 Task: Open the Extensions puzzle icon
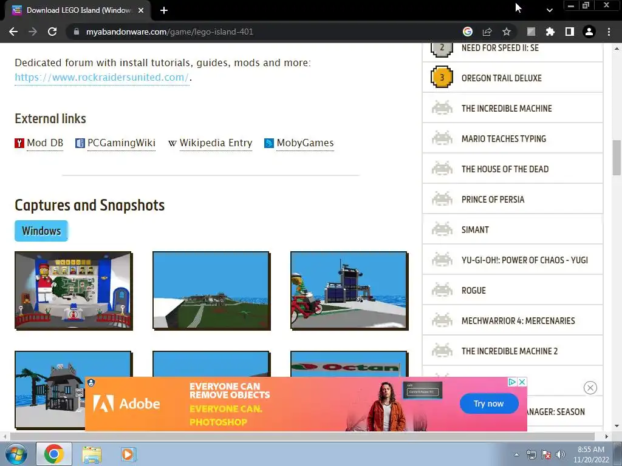click(x=550, y=32)
